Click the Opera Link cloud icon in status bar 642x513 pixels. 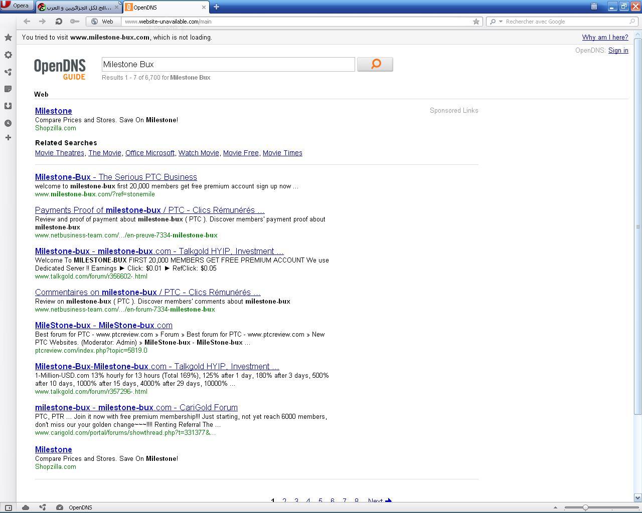tap(26, 507)
